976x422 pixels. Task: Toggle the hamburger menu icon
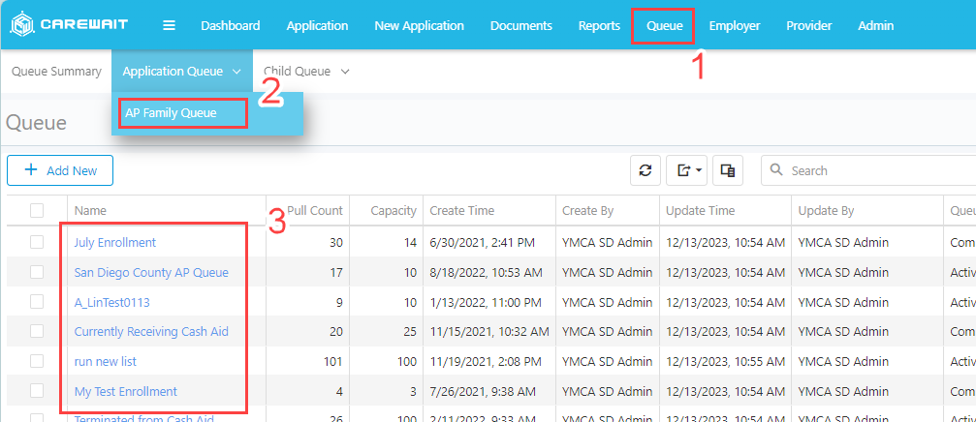click(170, 26)
